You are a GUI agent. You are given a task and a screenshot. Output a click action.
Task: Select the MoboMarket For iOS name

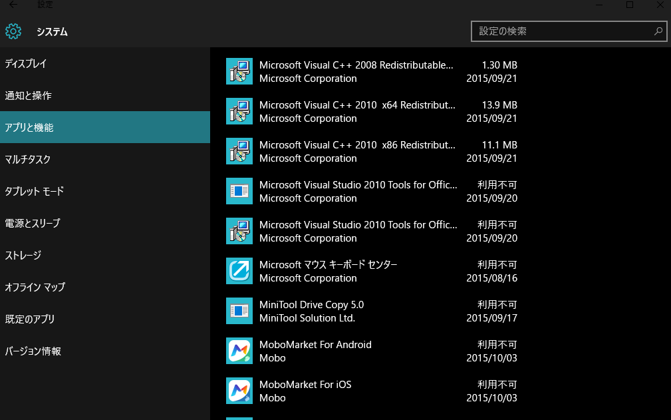click(305, 385)
